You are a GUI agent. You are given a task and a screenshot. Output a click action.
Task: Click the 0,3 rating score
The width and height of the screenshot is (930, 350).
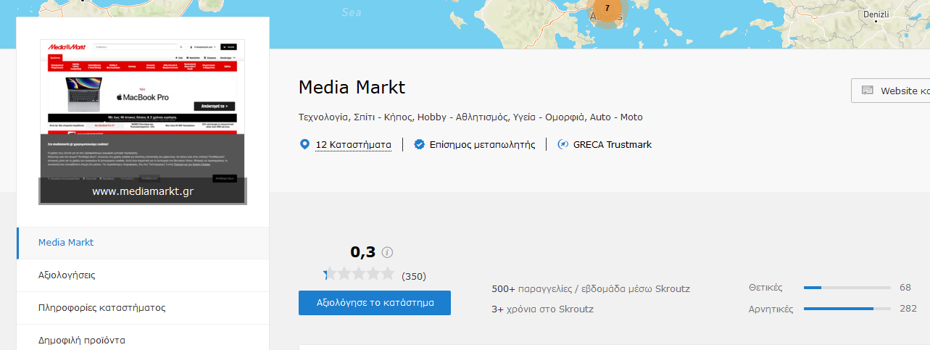point(363,252)
